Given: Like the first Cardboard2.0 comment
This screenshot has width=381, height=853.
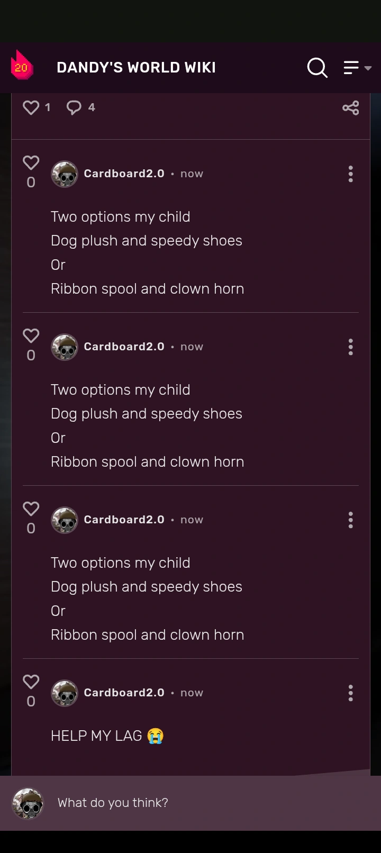Looking at the screenshot, I should point(31,163).
